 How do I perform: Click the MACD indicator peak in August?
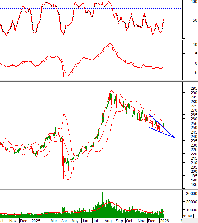110,44
